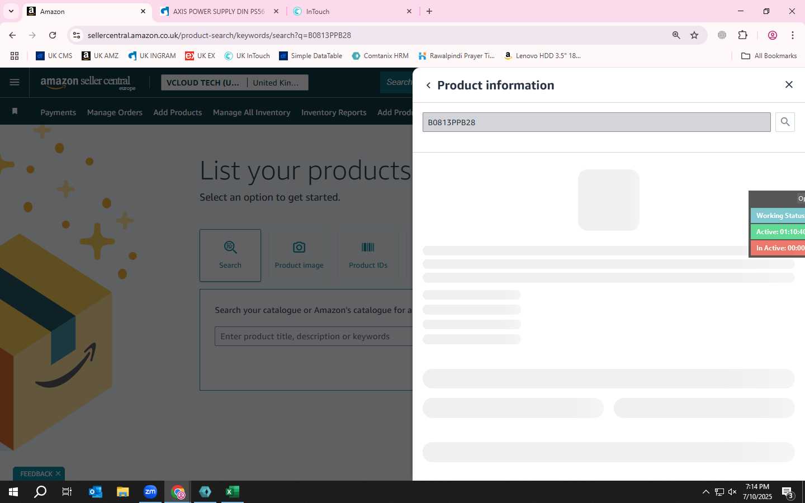Open Excel from the taskbar
Image resolution: width=805 pixels, height=503 pixels.
click(233, 492)
